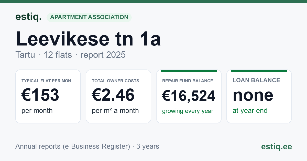Image resolution: width=307 pixels, height=161 pixels.
Task: Open the estiq.ee link
Action: 276,146
